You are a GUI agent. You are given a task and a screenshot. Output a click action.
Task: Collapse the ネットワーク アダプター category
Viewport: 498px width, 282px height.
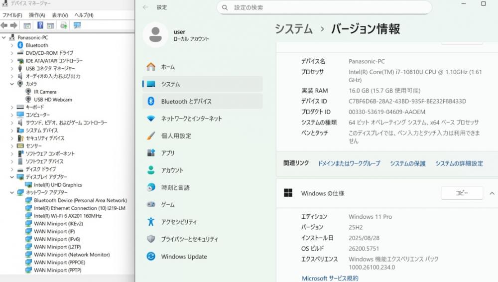(12, 192)
